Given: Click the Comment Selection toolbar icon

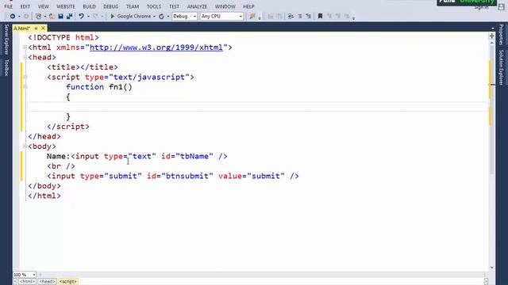Looking at the screenshot, I should pyautogui.click(x=300, y=16).
